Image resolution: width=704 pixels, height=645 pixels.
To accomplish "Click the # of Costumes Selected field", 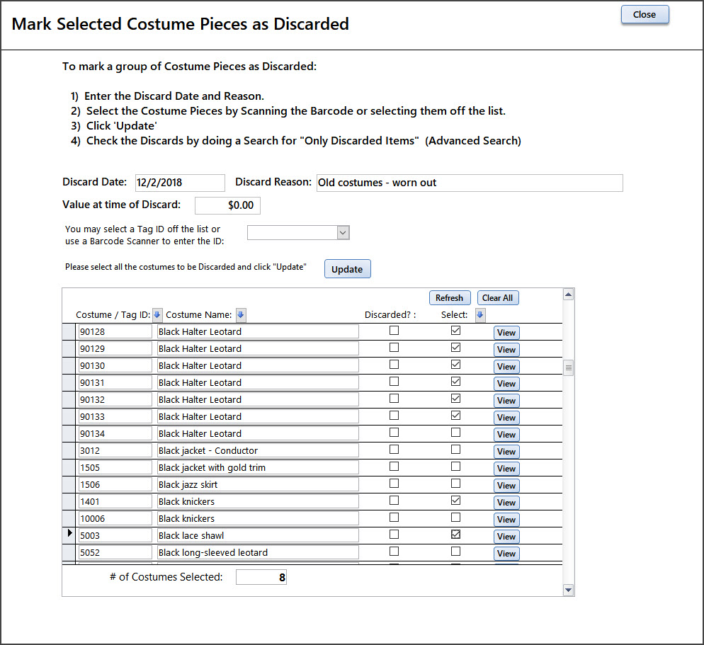I will tap(261, 577).
